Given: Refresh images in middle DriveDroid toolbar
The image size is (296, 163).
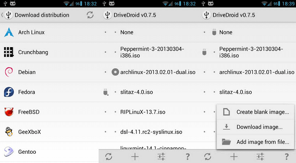Looking at the screenshot, I should coord(109,156).
